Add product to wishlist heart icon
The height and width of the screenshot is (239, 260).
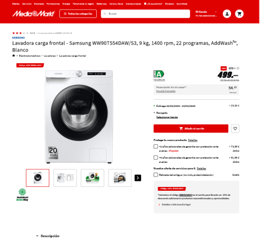pos(235,128)
